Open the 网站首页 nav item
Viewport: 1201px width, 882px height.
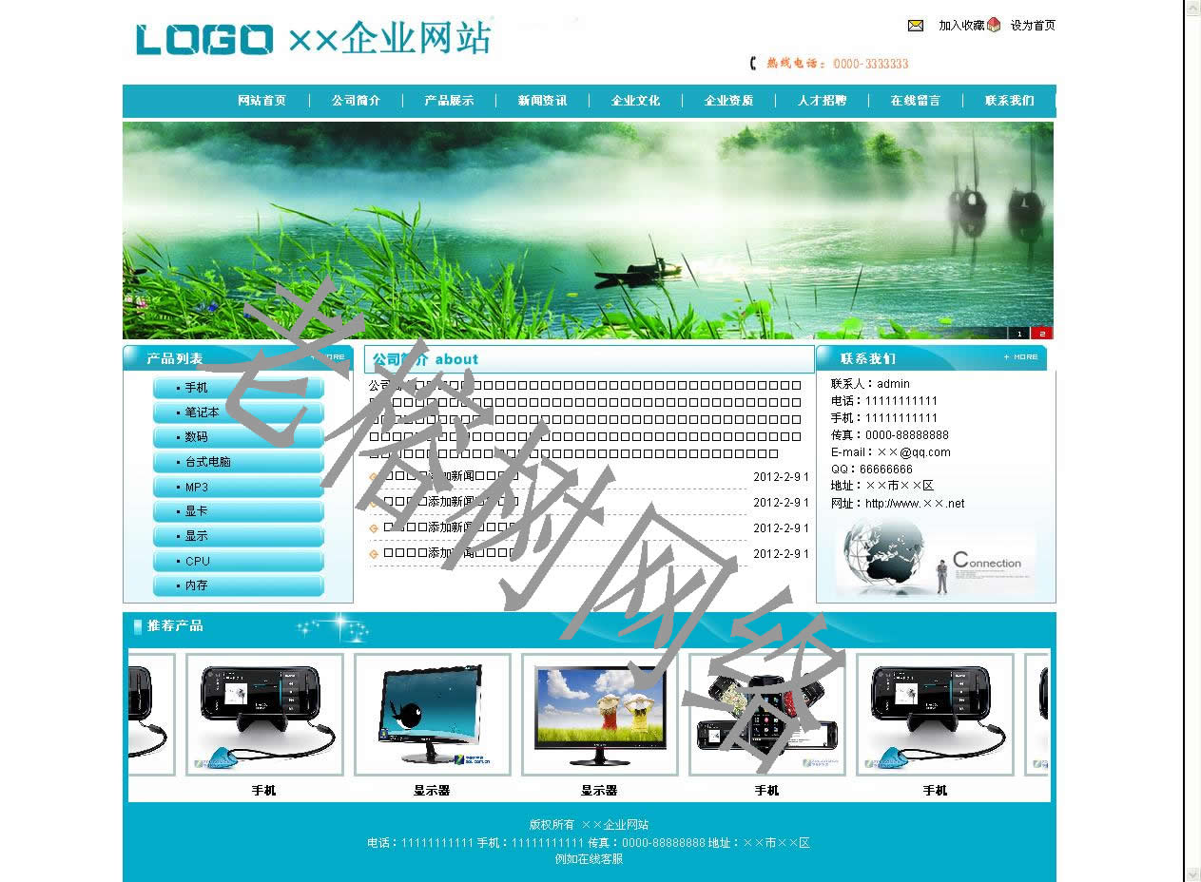(x=262, y=101)
